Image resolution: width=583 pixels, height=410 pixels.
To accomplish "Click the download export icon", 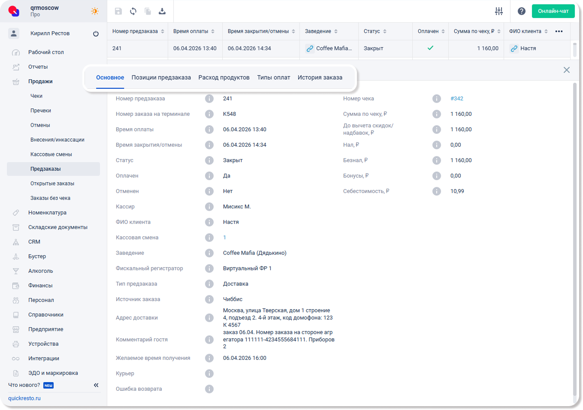I will [x=162, y=11].
